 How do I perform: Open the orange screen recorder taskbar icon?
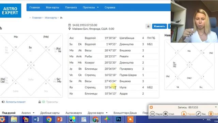click(x=130, y=119)
